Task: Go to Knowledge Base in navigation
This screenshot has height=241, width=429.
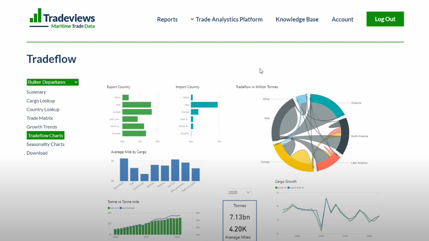Action: [297, 19]
